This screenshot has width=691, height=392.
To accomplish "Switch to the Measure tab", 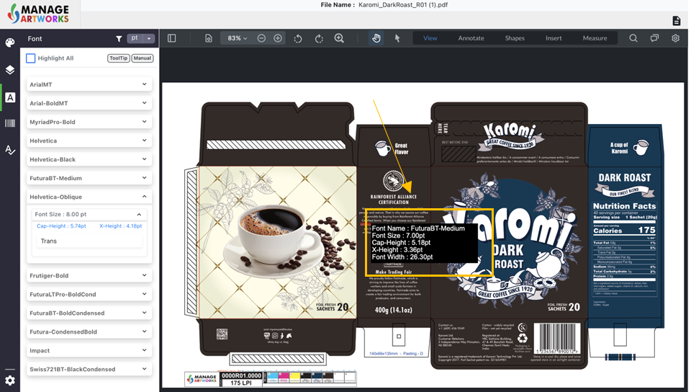I will click(x=595, y=38).
